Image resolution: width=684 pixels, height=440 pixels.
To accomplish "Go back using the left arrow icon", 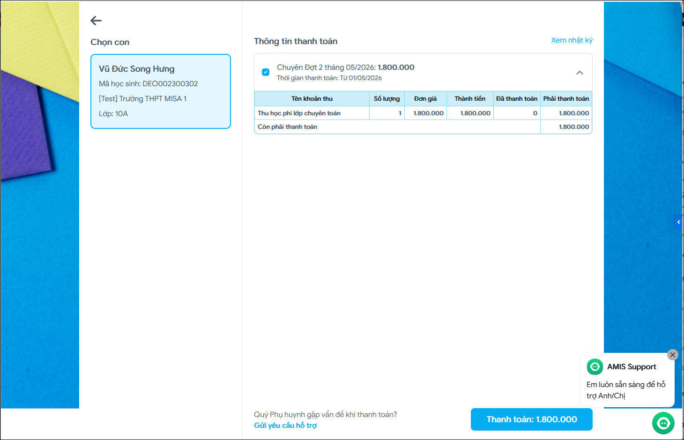I will (96, 21).
